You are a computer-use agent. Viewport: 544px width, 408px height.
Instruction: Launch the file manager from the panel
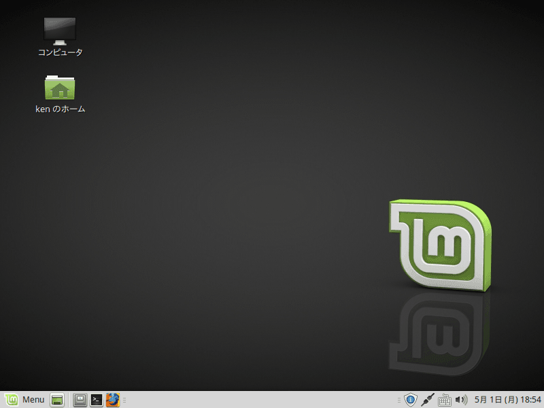coord(80,400)
